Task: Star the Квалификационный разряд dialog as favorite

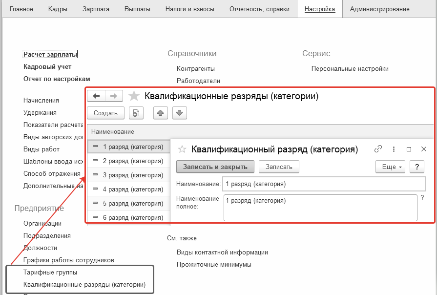Action: [182, 149]
